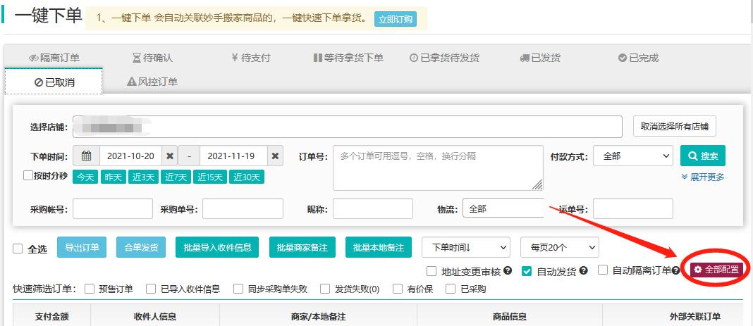753x326 pixels.
Task: Click 批量本地备注 button
Action: 379,247
